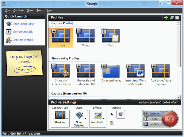The height and width of the screenshot is (137, 184).
Task: Click the OneClick cursor icon
Action: click(x=9, y=32)
